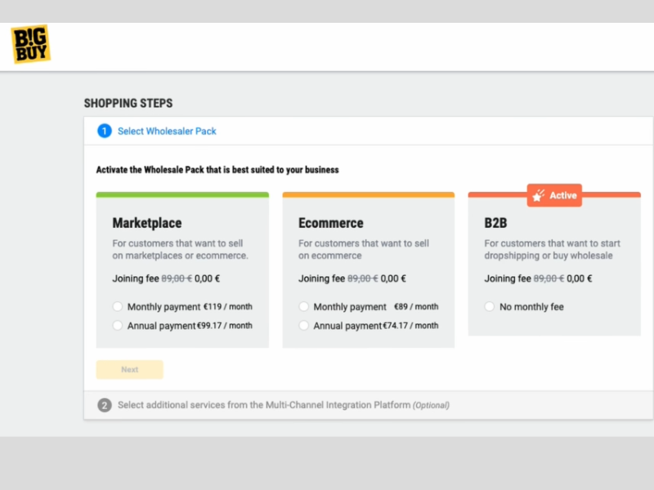Expand the Multi-Channel Integration Platform step
Viewport: 654px width, 490px height.
284,405
